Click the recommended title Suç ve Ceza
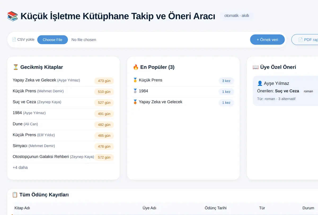Image resolution: width=318 pixels, height=215 pixels. point(287,91)
